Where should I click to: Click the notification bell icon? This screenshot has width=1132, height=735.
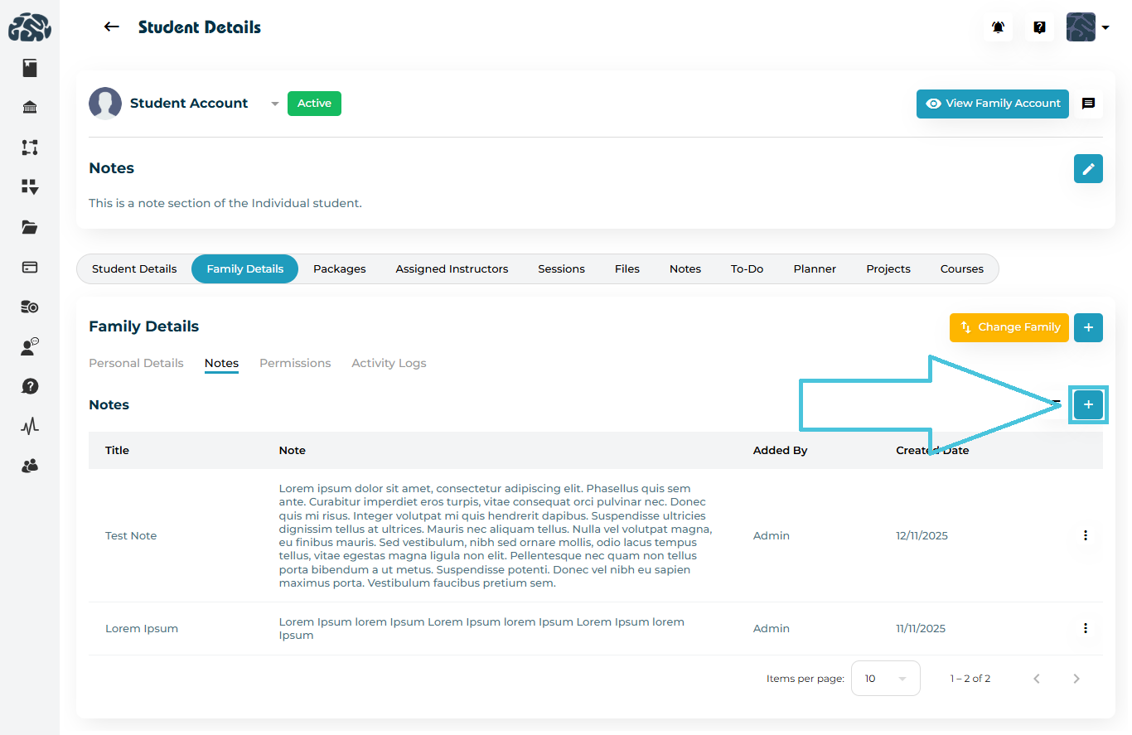point(998,27)
